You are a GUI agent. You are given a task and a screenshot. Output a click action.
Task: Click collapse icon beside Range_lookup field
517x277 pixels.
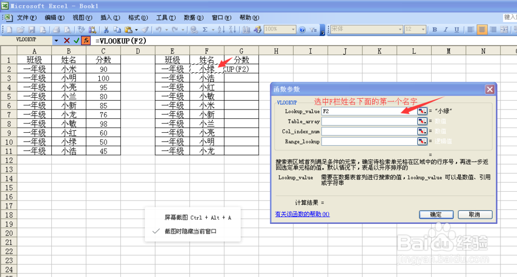click(x=422, y=142)
